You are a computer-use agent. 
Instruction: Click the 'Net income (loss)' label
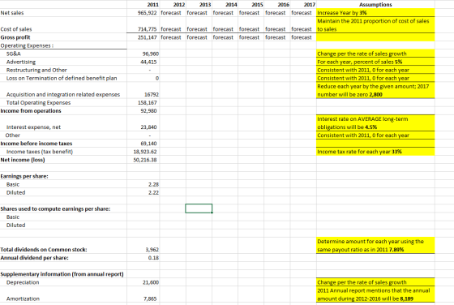pyautogui.click(x=23, y=160)
